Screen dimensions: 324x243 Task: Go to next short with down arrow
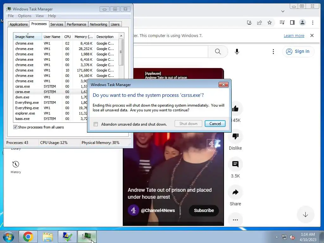tap(305, 215)
